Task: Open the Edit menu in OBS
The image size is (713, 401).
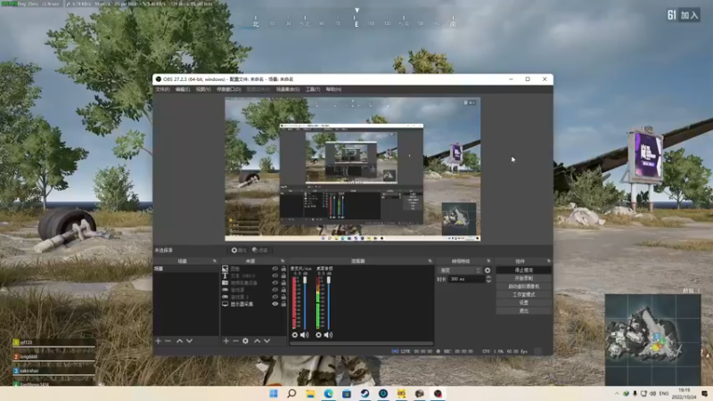Action: coord(183,90)
